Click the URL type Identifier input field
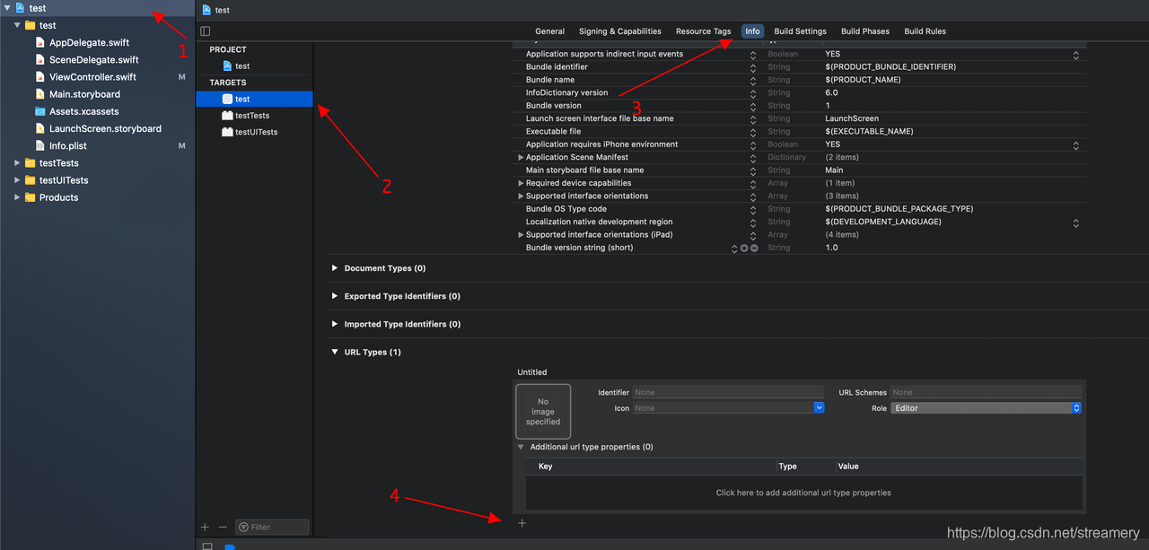1149x550 pixels. [728, 392]
